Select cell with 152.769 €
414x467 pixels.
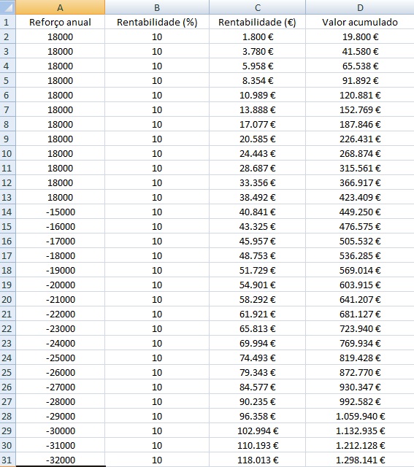point(360,109)
